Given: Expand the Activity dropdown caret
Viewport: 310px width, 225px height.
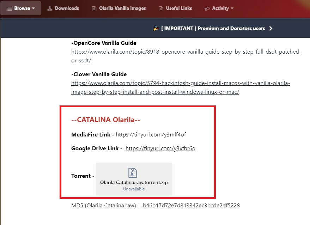Looking at the screenshot, I should coord(232,8).
